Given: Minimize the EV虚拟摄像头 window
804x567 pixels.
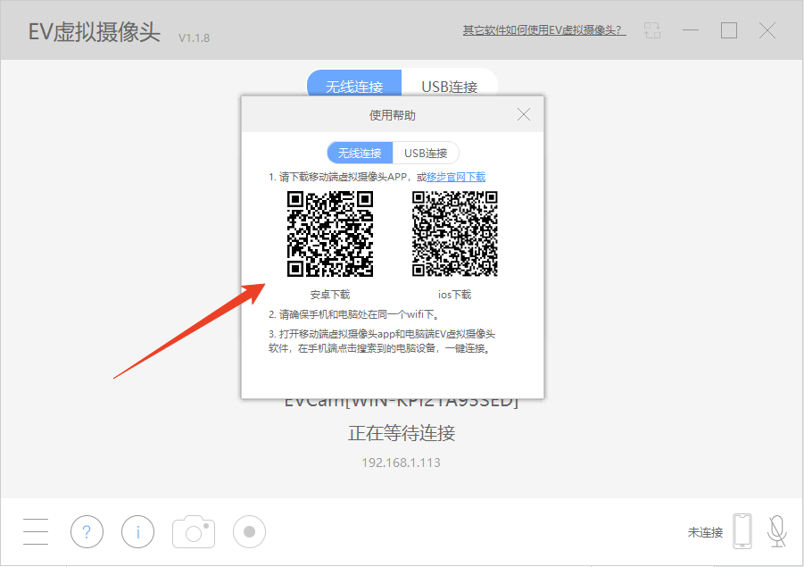Looking at the screenshot, I should [691, 30].
